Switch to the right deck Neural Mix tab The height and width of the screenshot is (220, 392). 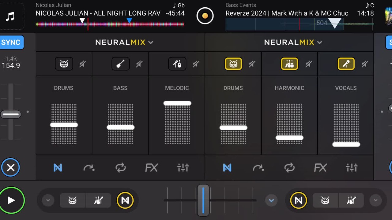pyautogui.click(x=227, y=168)
